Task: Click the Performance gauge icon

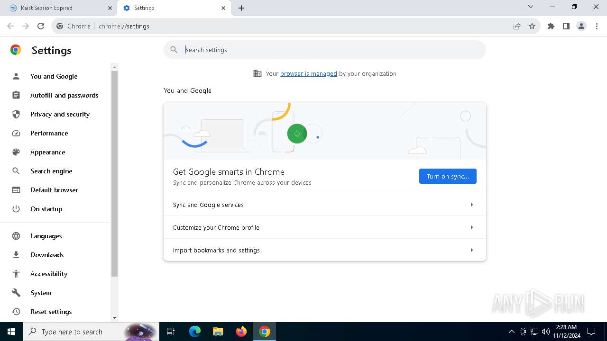Action: point(16,133)
